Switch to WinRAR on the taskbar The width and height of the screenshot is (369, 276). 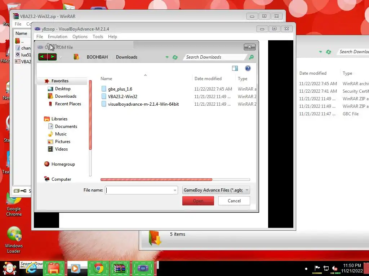[x=120, y=268]
